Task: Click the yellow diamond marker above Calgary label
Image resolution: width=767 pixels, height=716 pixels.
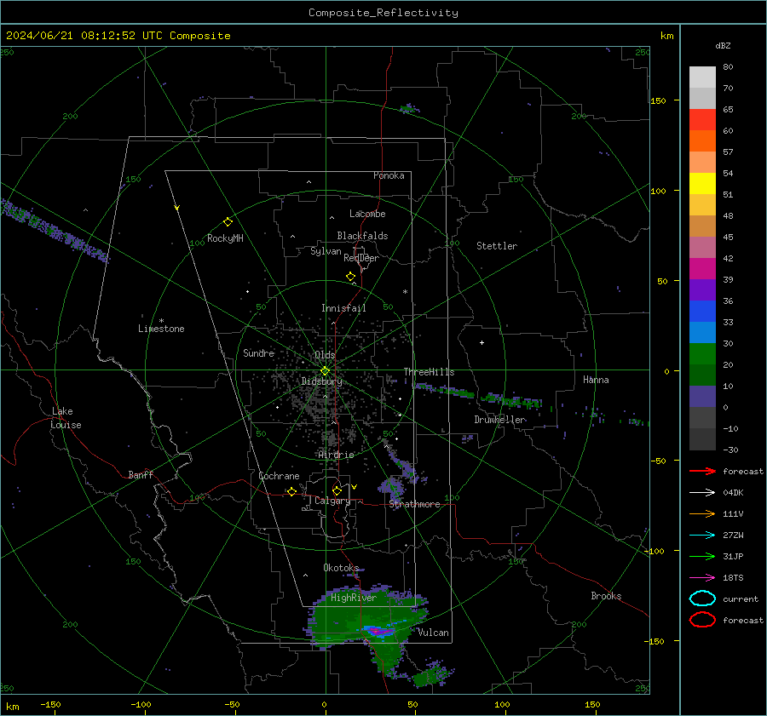Action: 337,490
